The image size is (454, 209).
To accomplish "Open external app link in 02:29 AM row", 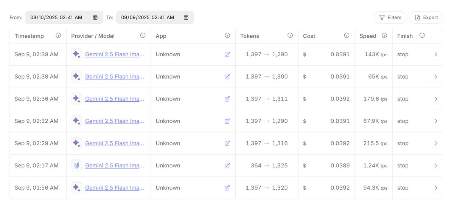I will tap(227, 144).
